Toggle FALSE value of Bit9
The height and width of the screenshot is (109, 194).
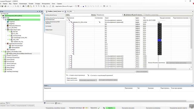159,42
